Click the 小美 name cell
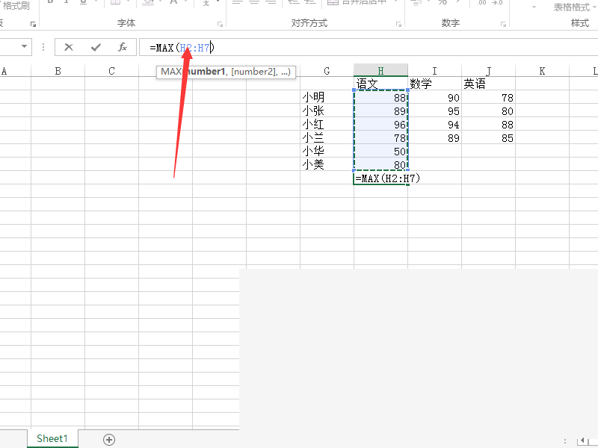 point(327,164)
